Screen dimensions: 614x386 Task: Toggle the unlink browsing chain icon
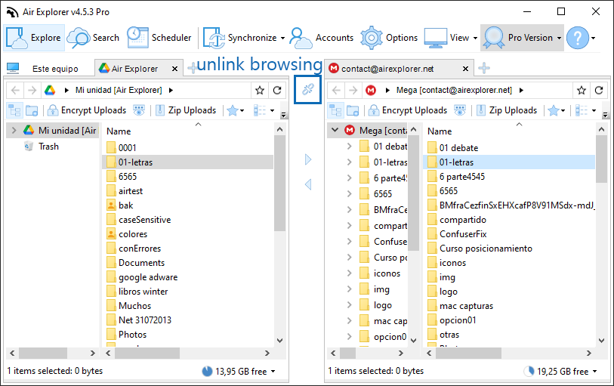point(308,90)
